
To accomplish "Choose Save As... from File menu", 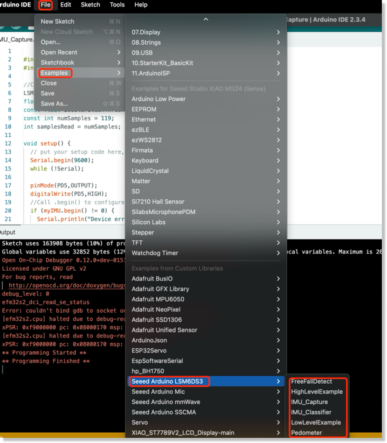I will coord(80,104).
